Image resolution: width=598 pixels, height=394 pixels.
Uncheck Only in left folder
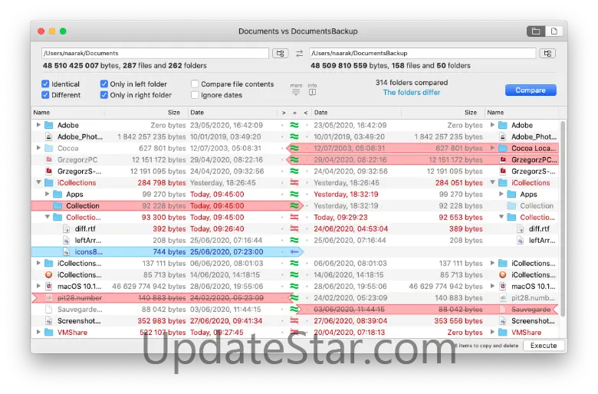103,84
